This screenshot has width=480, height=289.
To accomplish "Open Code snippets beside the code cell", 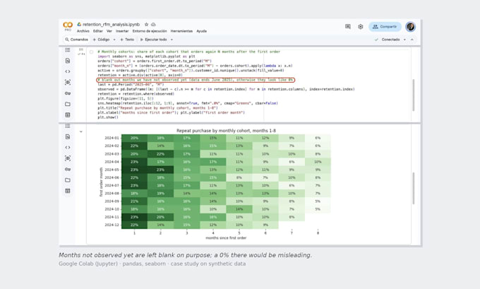I will (x=68, y=71).
